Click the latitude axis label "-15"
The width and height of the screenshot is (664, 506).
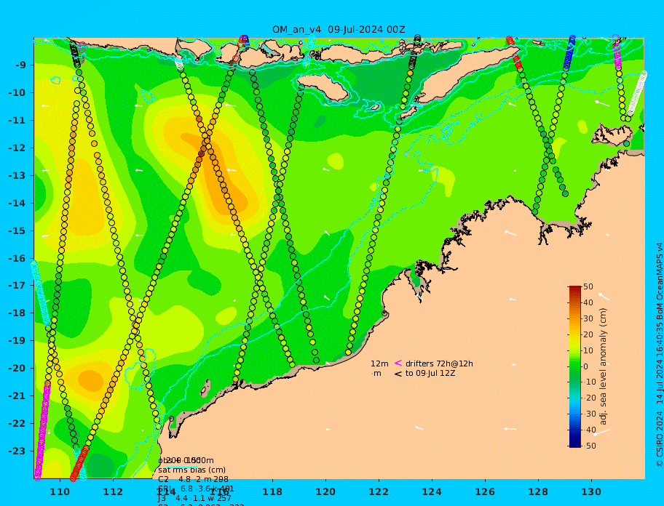17,230
